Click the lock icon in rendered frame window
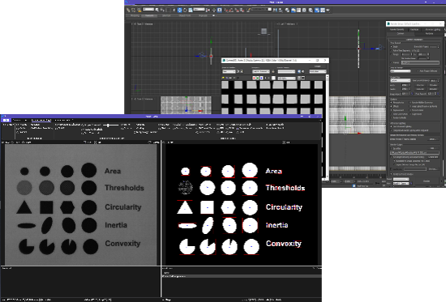 [273, 71]
